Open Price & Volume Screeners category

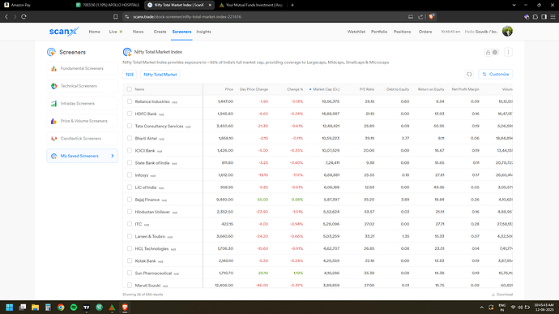[x=82, y=121]
